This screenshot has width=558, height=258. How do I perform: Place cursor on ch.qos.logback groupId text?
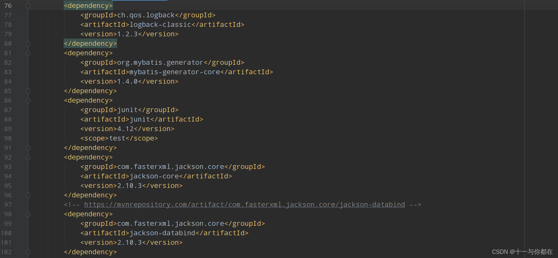click(146, 15)
